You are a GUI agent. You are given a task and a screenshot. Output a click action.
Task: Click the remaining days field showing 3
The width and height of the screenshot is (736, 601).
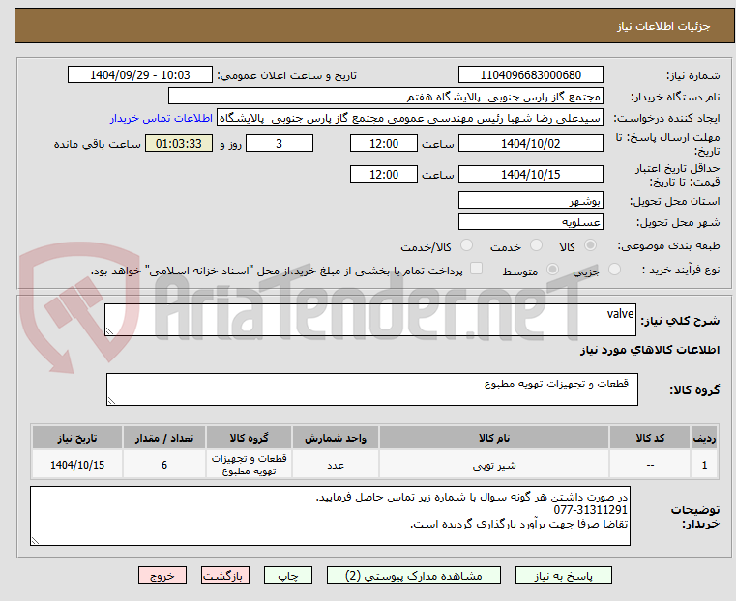(280, 143)
